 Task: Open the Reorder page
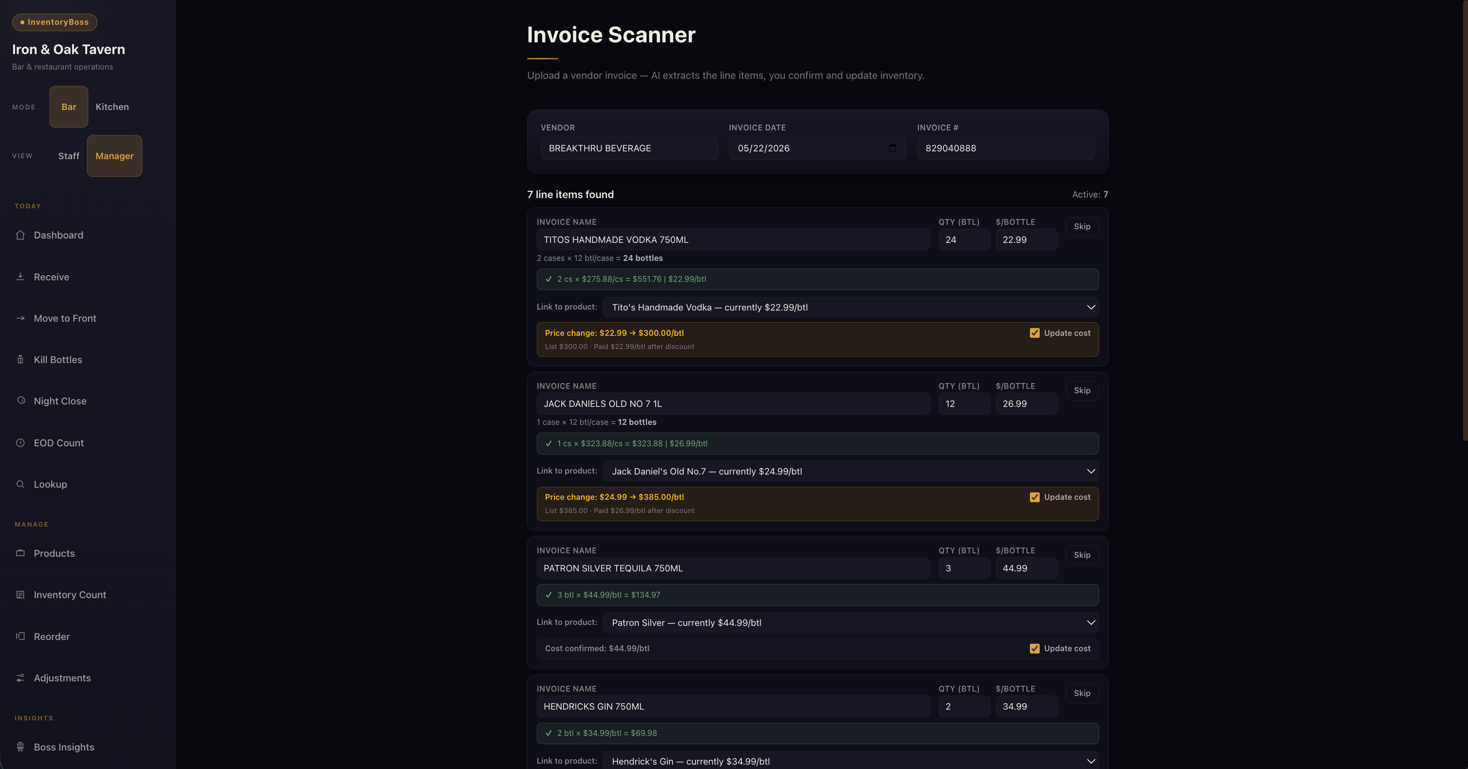point(88,636)
